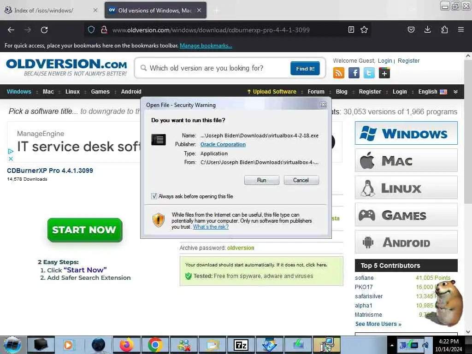
Task: Open the ANDROID platform banner in sidebar
Action: click(x=406, y=242)
